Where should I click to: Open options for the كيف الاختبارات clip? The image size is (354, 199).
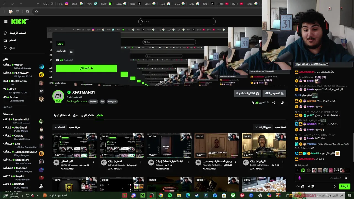point(188,162)
